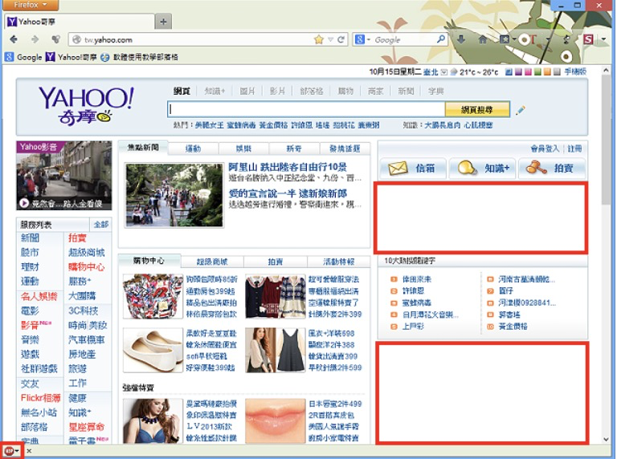Open Flickr相簿 in the services list
The width and height of the screenshot is (617, 459).
click(x=40, y=398)
